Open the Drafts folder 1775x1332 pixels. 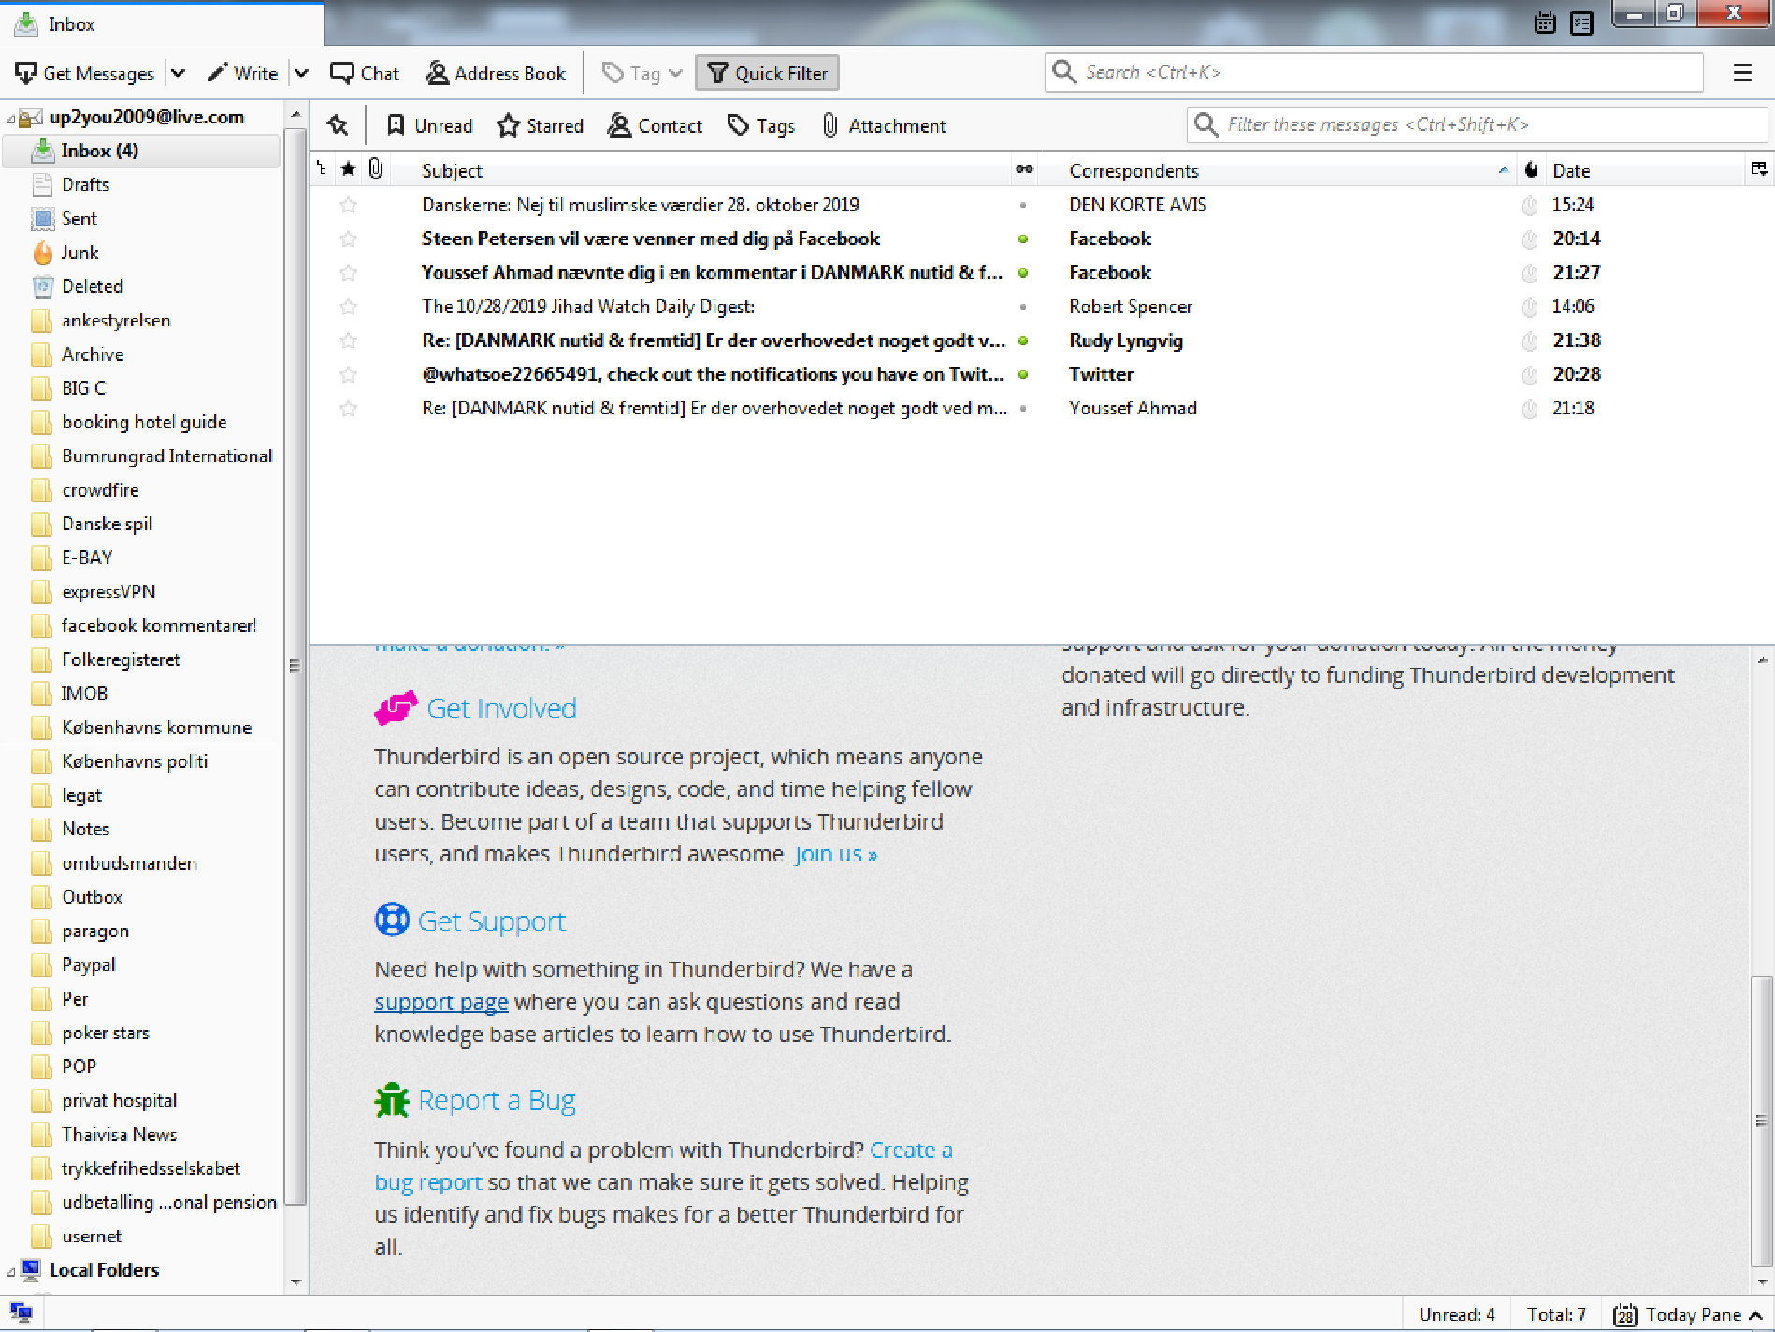pyautogui.click(x=85, y=184)
